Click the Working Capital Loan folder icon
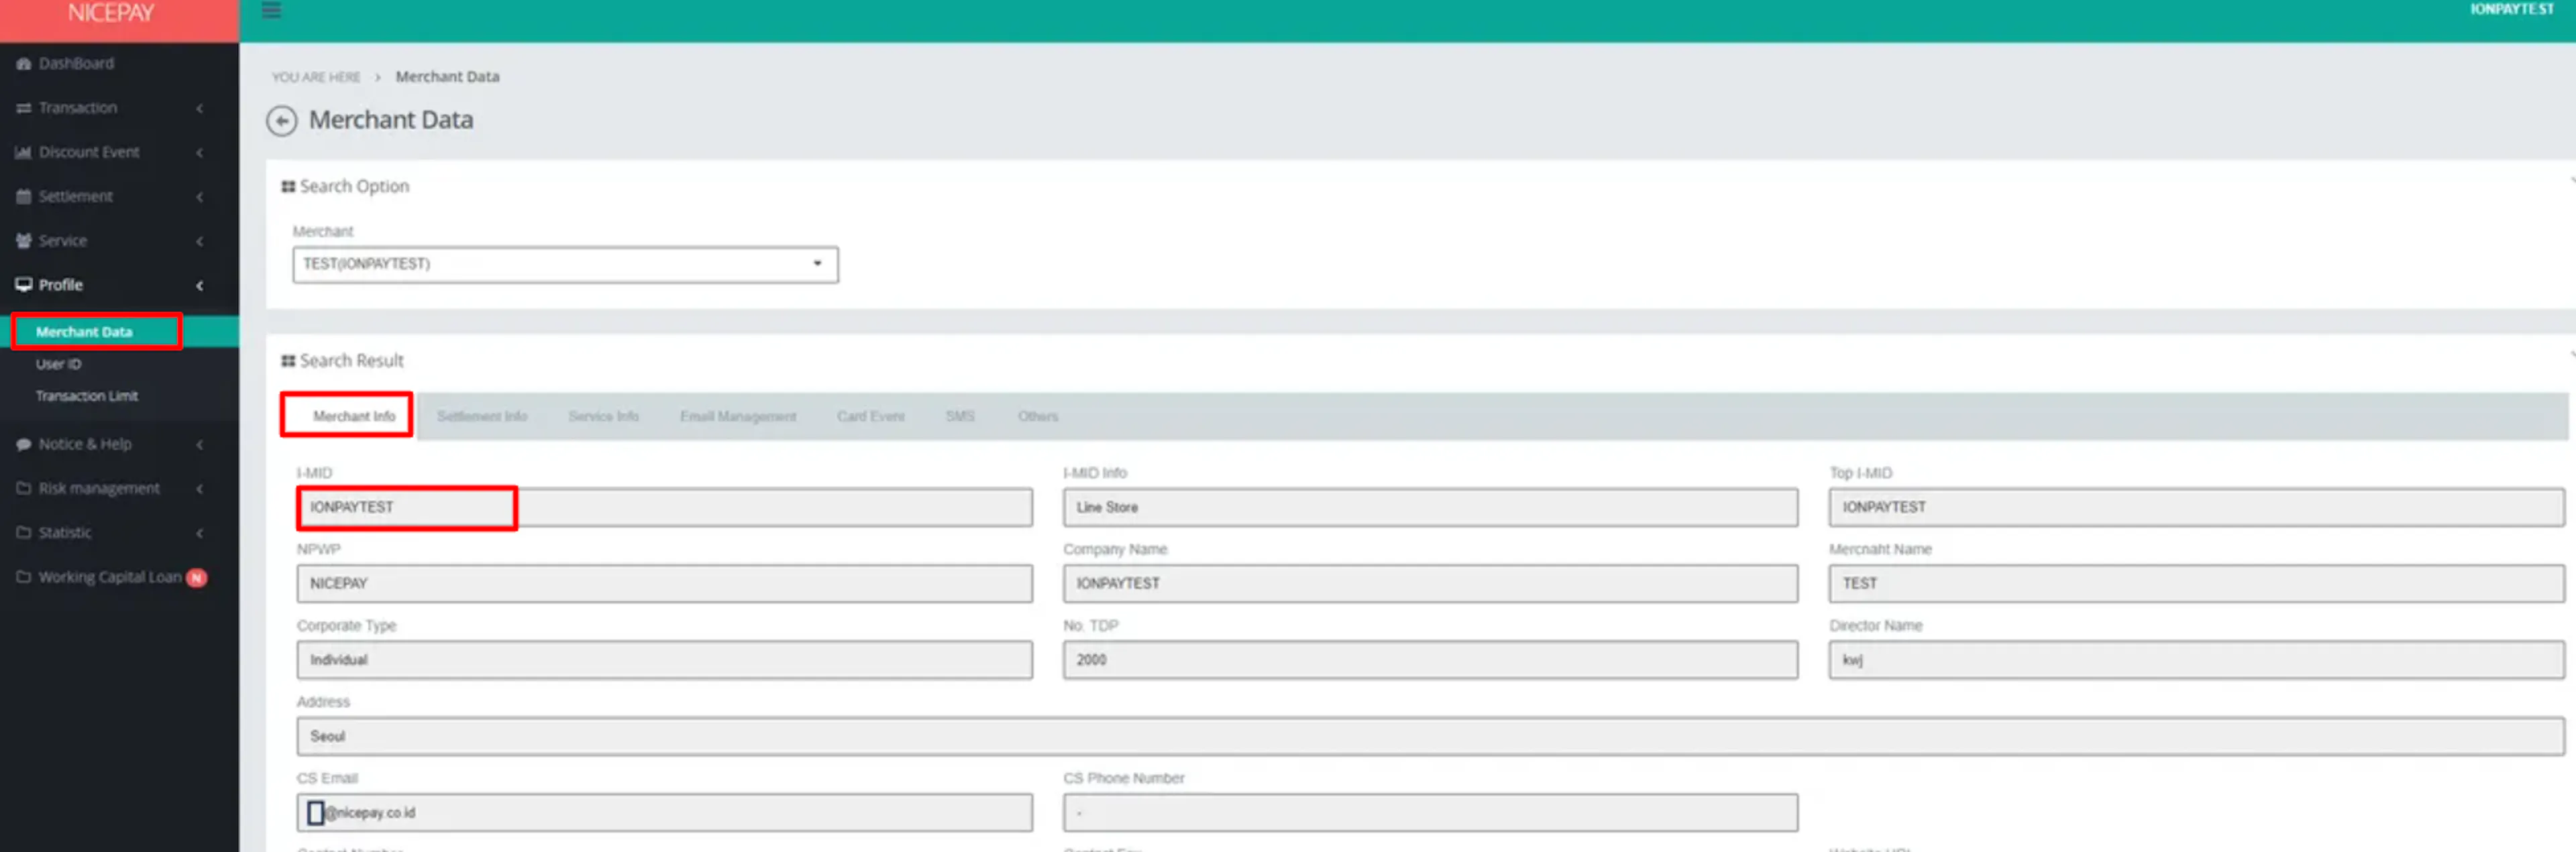Viewport: 2576px width, 852px height. pyautogui.click(x=24, y=577)
